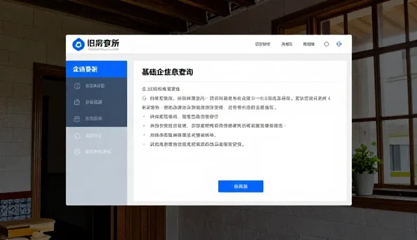Screen dimensions: 417x240
Task: Click the box-shaped icon in the dark sidebar
Action: (x=77, y=119)
